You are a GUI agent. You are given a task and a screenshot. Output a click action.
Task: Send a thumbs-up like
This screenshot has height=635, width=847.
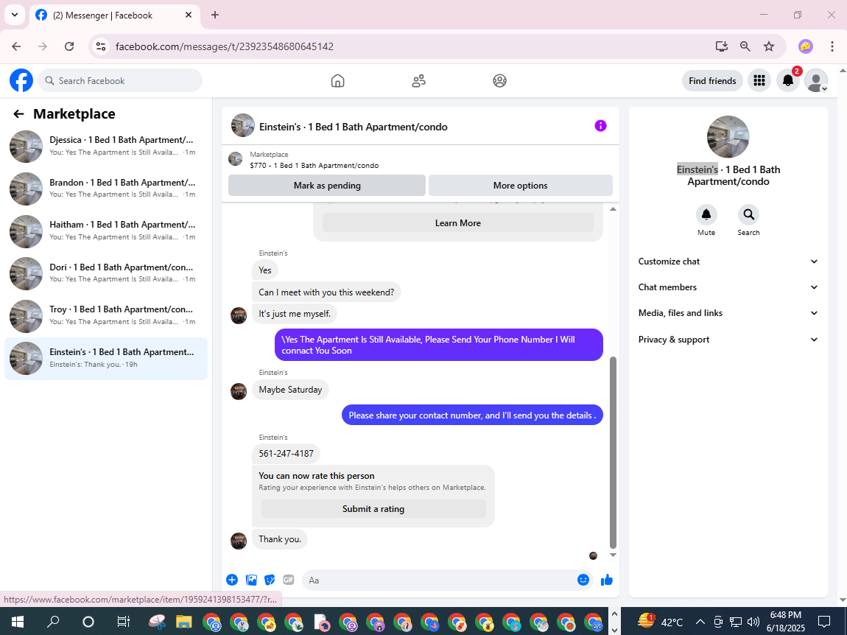click(607, 580)
